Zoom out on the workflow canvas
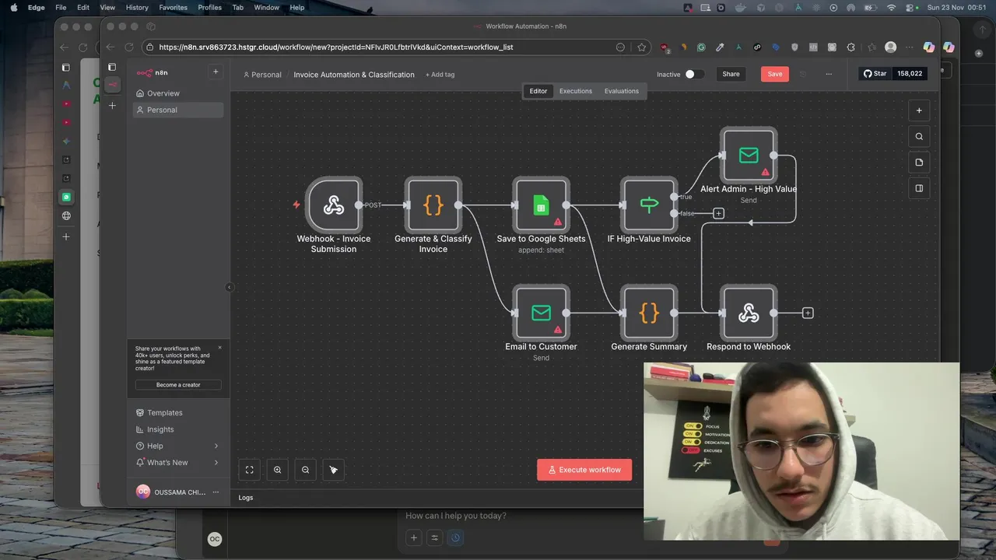This screenshot has width=996, height=560. click(x=305, y=470)
